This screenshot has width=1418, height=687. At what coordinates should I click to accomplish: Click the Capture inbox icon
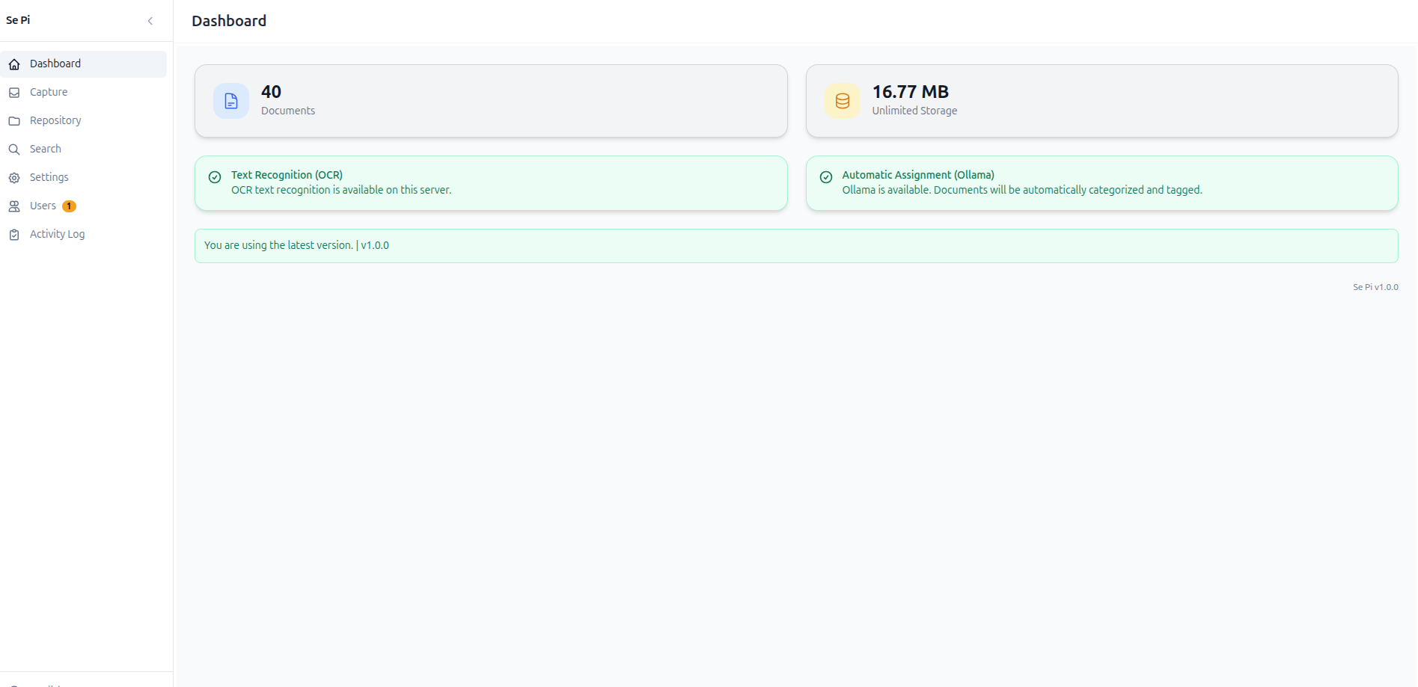point(14,93)
